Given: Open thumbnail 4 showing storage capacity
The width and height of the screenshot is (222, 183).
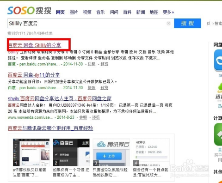Looking at the screenshot, I should 151,152.
